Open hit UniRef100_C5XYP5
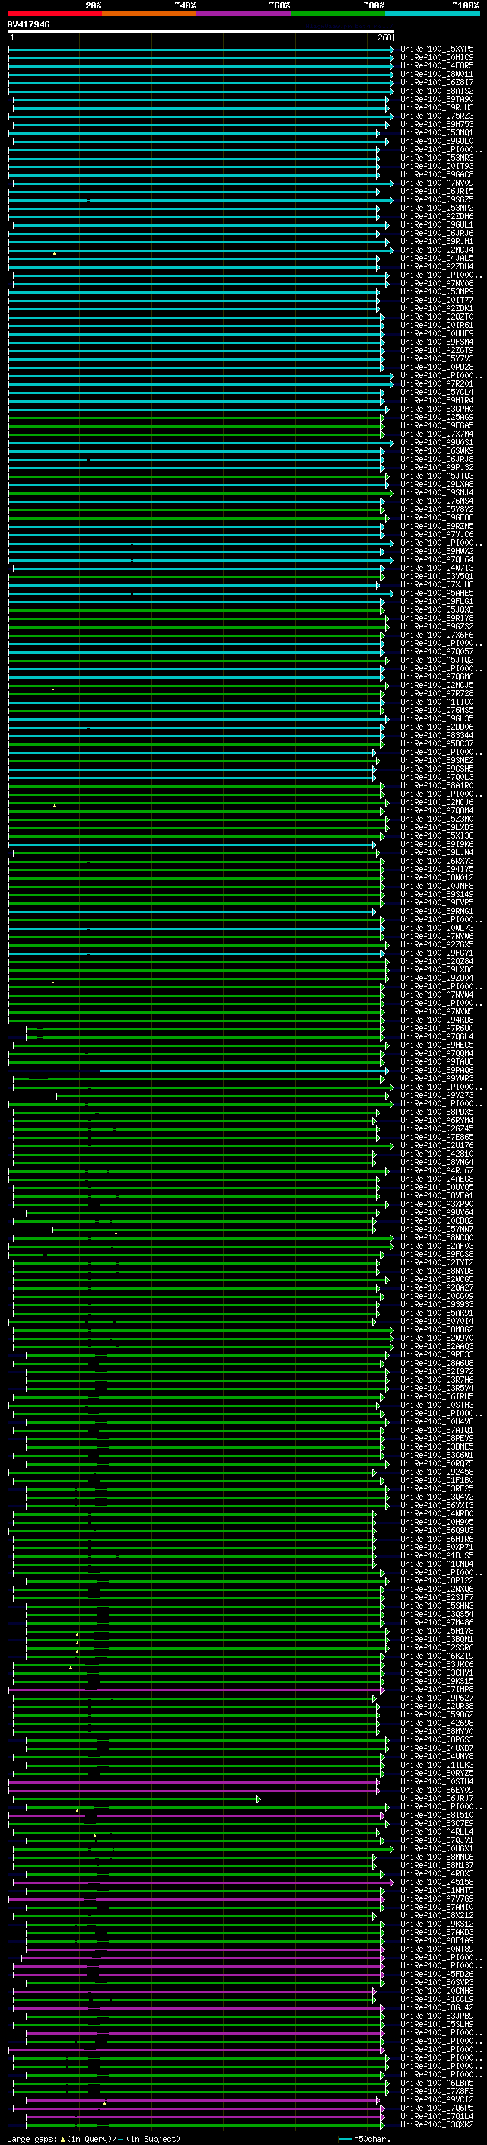This screenshot has height=2145, width=487. tap(437, 49)
